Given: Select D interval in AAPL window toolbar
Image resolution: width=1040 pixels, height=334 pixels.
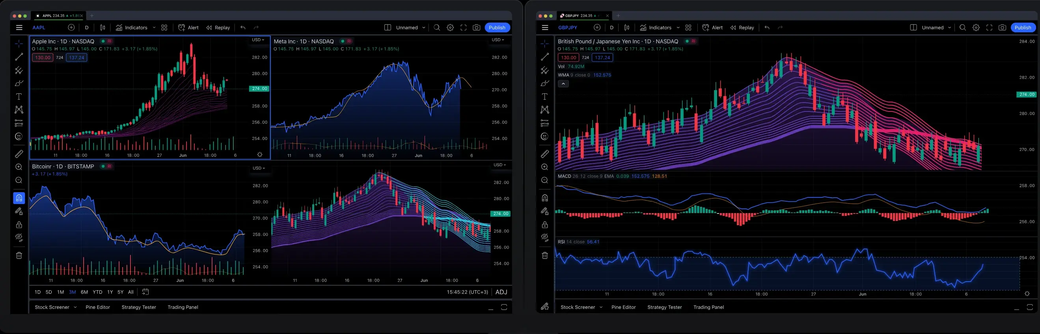Looking at the screenshot, I should coord(87,28).
